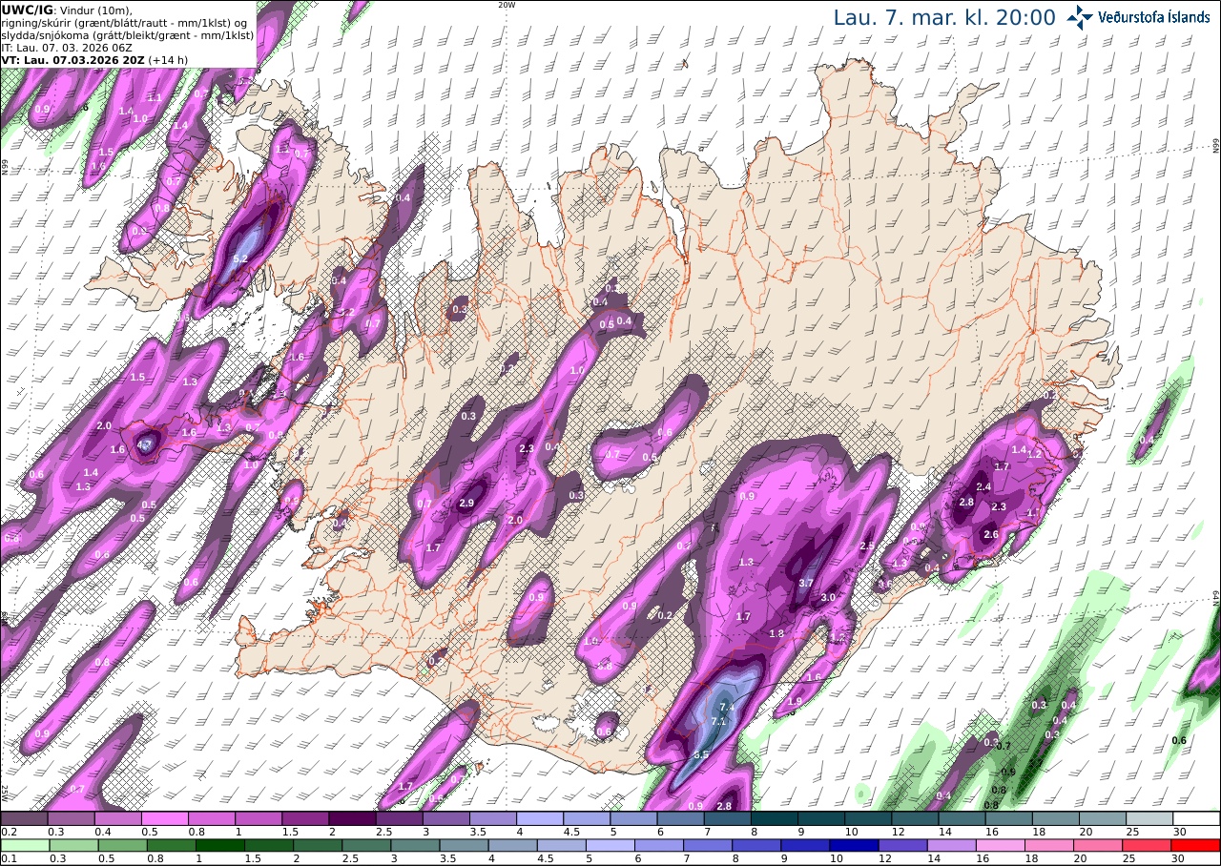Click the '20W' meridian label on the top edge
Viewport: 1221px width, 866px height.
(507, 5)
